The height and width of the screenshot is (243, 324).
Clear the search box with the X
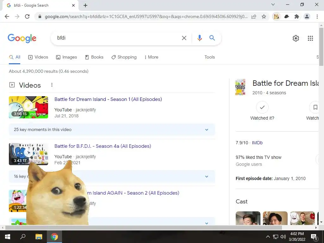tap(184, 38)
